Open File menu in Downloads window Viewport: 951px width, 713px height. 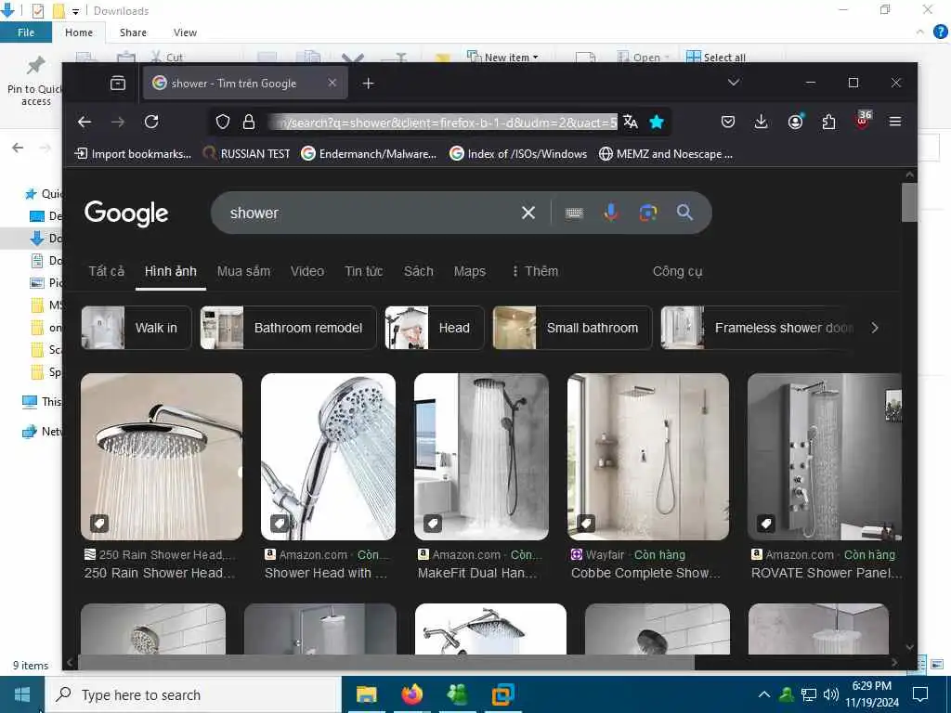(x=26, y=32)
